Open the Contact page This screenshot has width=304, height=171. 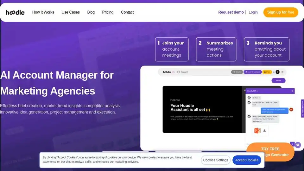click(x=127, y=12)
